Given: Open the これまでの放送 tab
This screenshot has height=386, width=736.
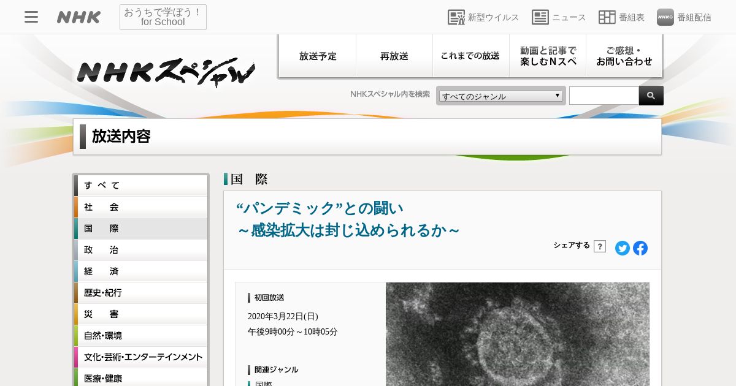Looking at the screenshot, I should (470, 56).
